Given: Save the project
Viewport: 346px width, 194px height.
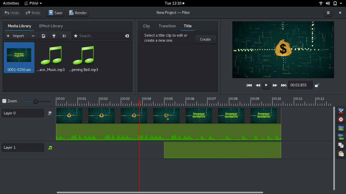Looking at the screenshot, I should tap(55, 13).
